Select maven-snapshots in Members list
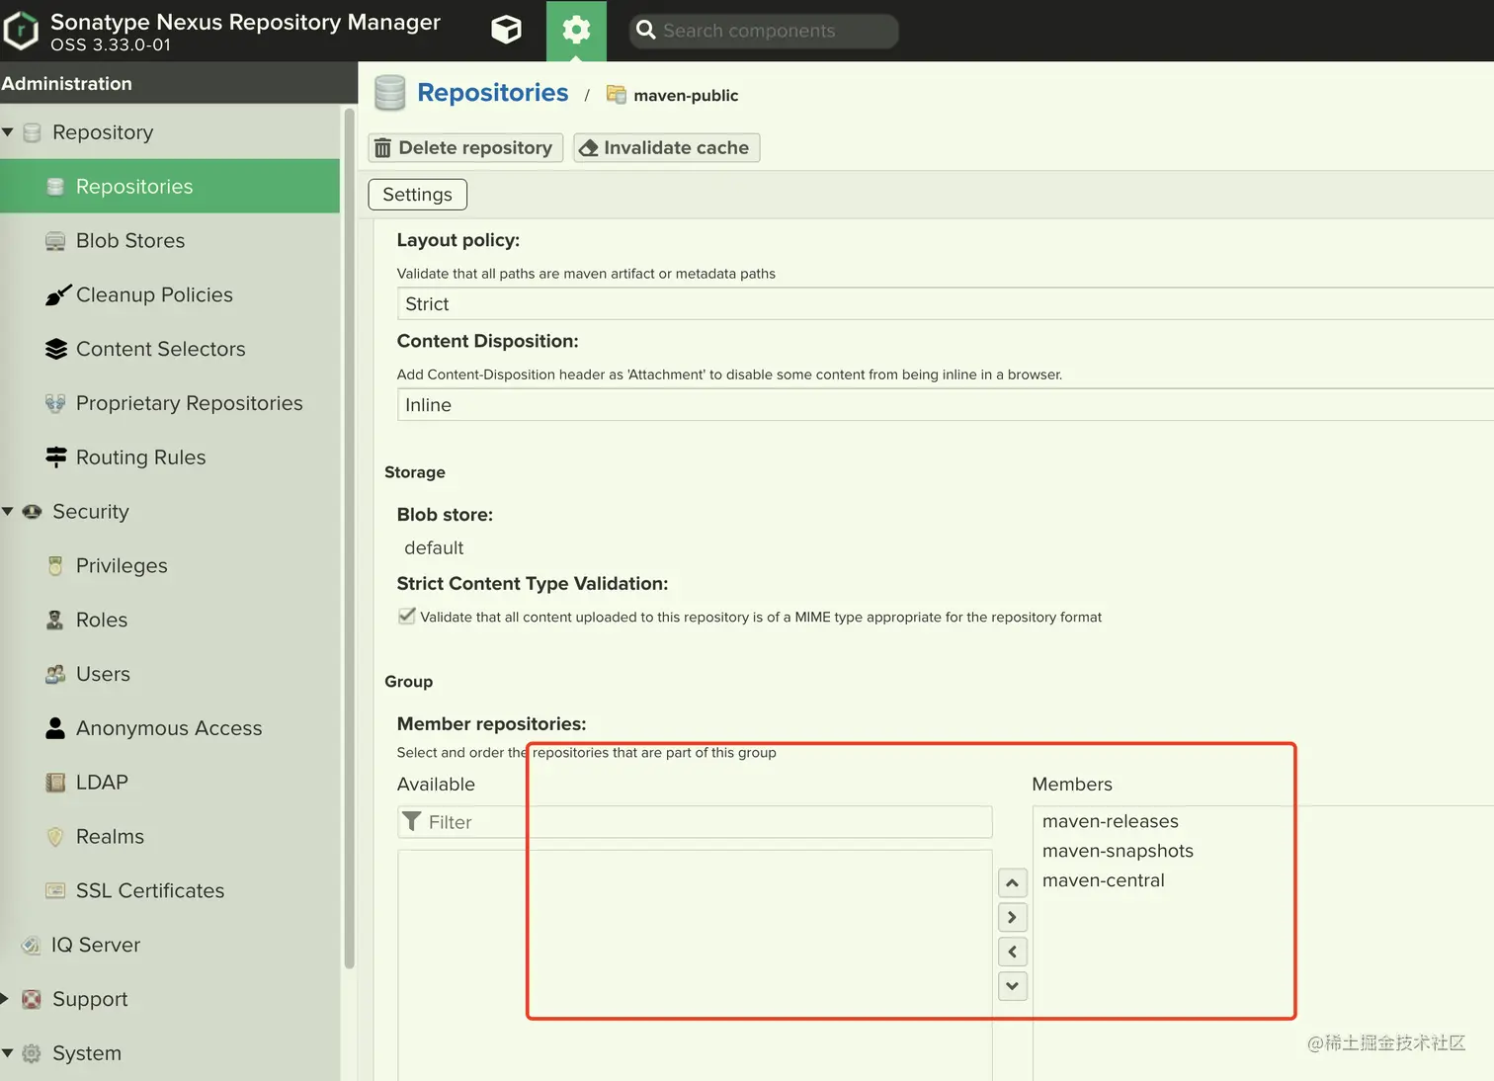Screen dimensions: 1494x1081 coord(1118,851)
